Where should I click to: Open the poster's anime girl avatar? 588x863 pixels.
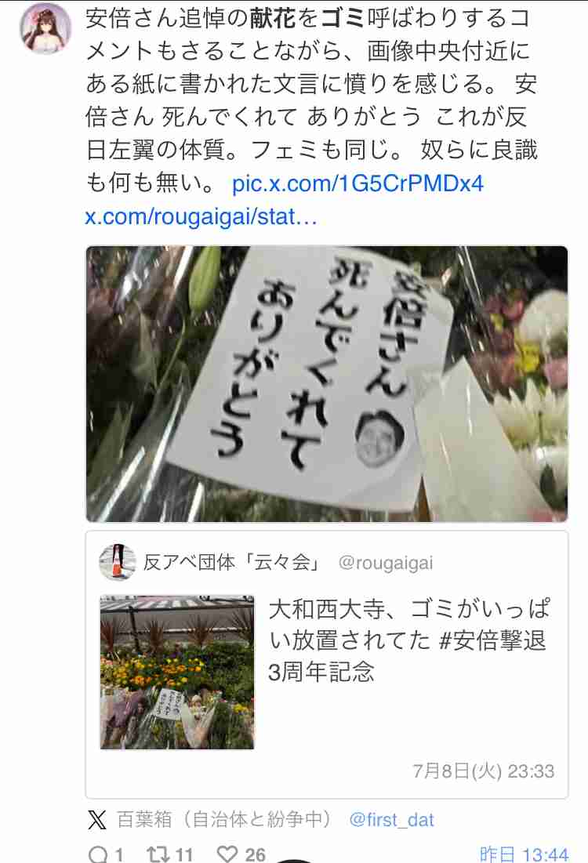(x=45, y=28)
